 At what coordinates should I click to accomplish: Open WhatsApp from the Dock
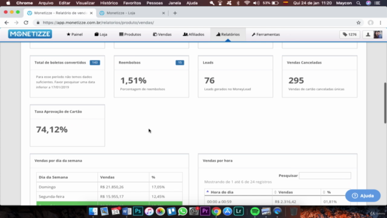[183, 211]
